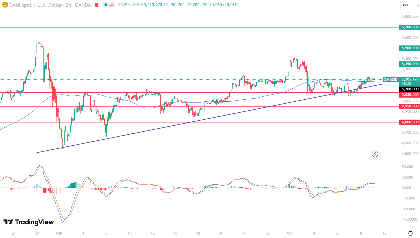Select the black 5,200.000 level label
Image resolution: width=420 pixels, height=238 pixels.
click(410, 89)
